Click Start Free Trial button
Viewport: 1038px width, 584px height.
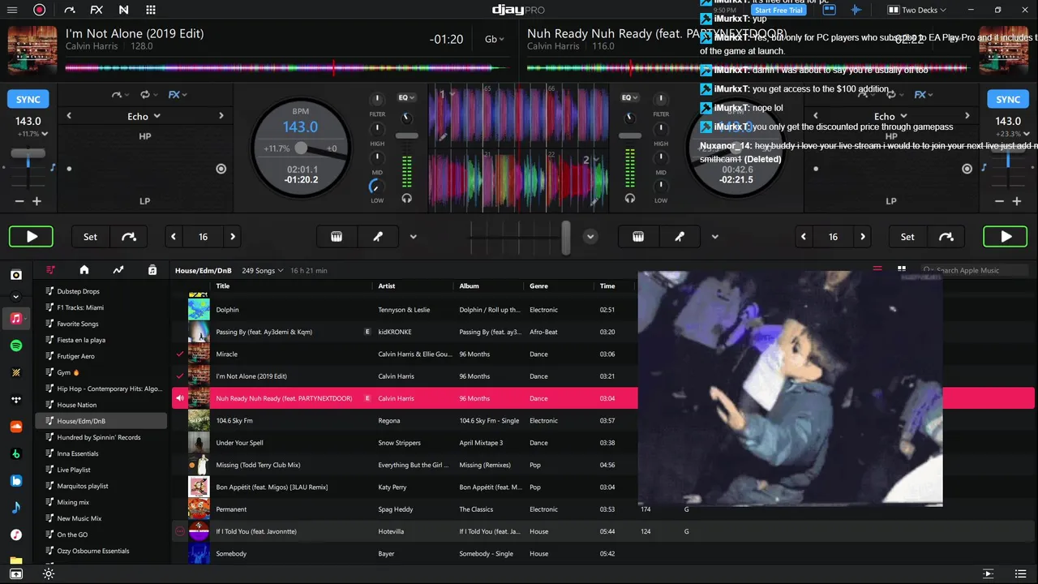pyautogui.click(x=778, y=11)
